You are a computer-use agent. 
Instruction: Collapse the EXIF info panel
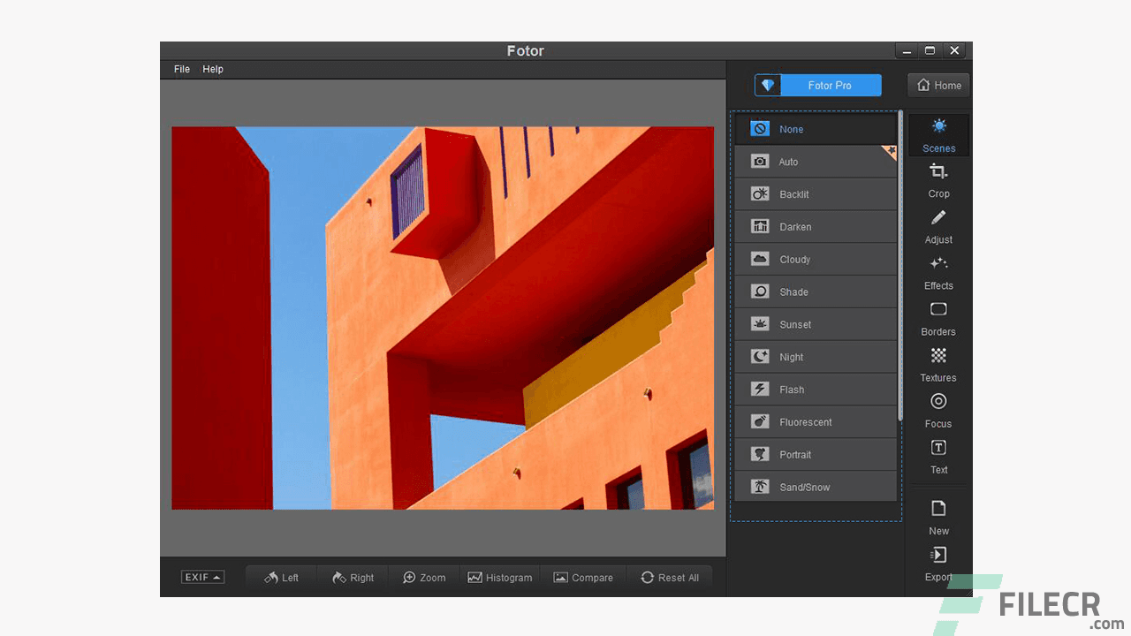pyautogui.click(x=202, y=577)
